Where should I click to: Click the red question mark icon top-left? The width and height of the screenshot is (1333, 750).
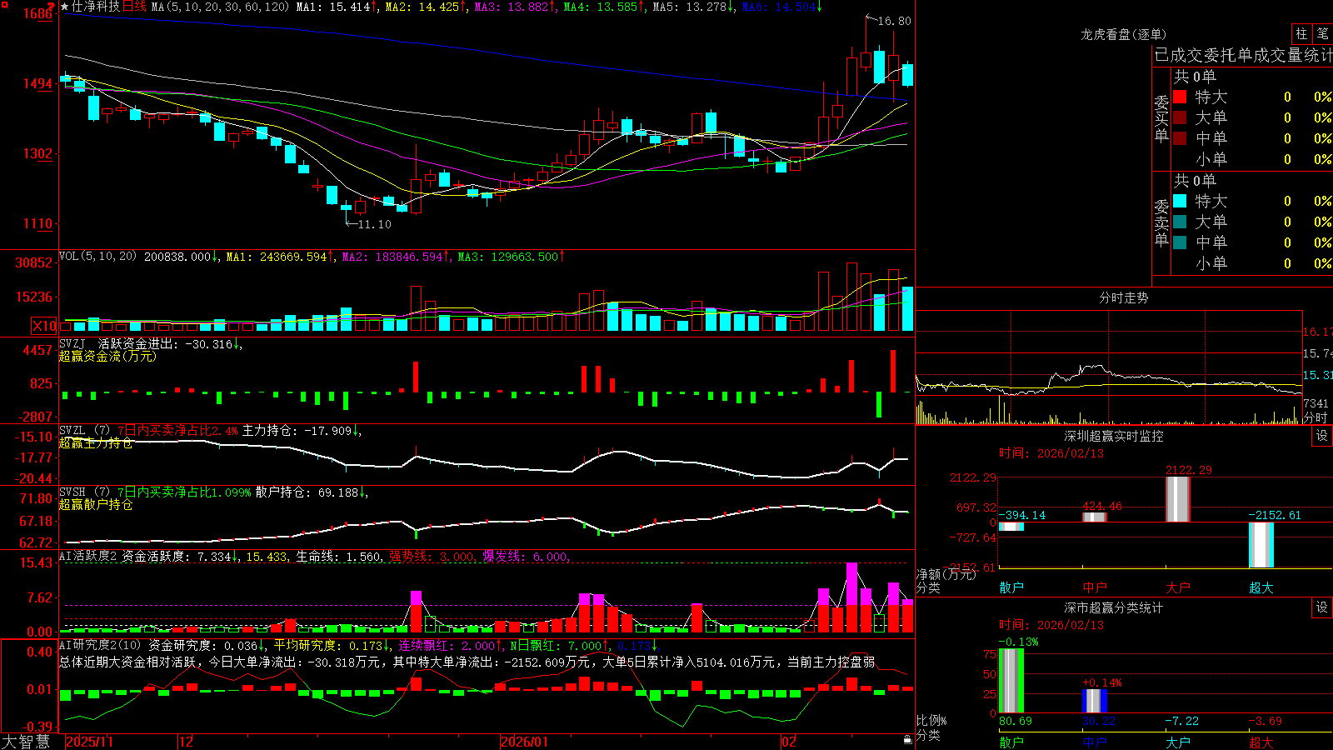52,7
